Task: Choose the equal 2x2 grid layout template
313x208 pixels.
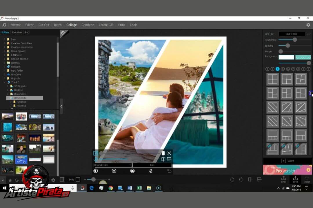Action: click(x=272, y=79)
